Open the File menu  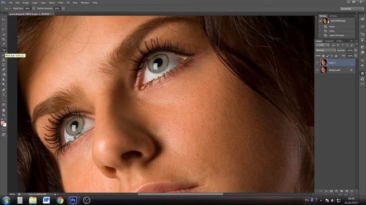[x=10, y=2]
